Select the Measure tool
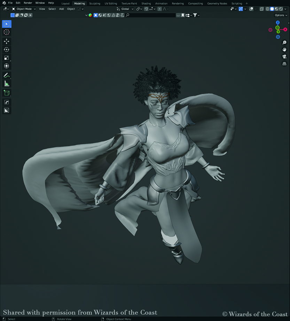 pos(7,84)
